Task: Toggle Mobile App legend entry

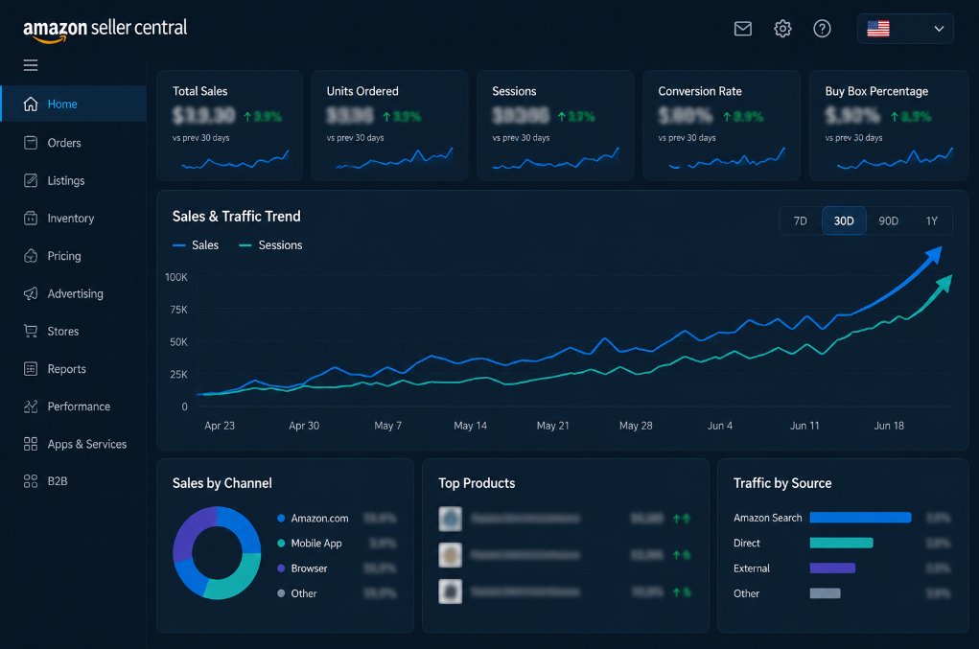Action: [310, 543]
